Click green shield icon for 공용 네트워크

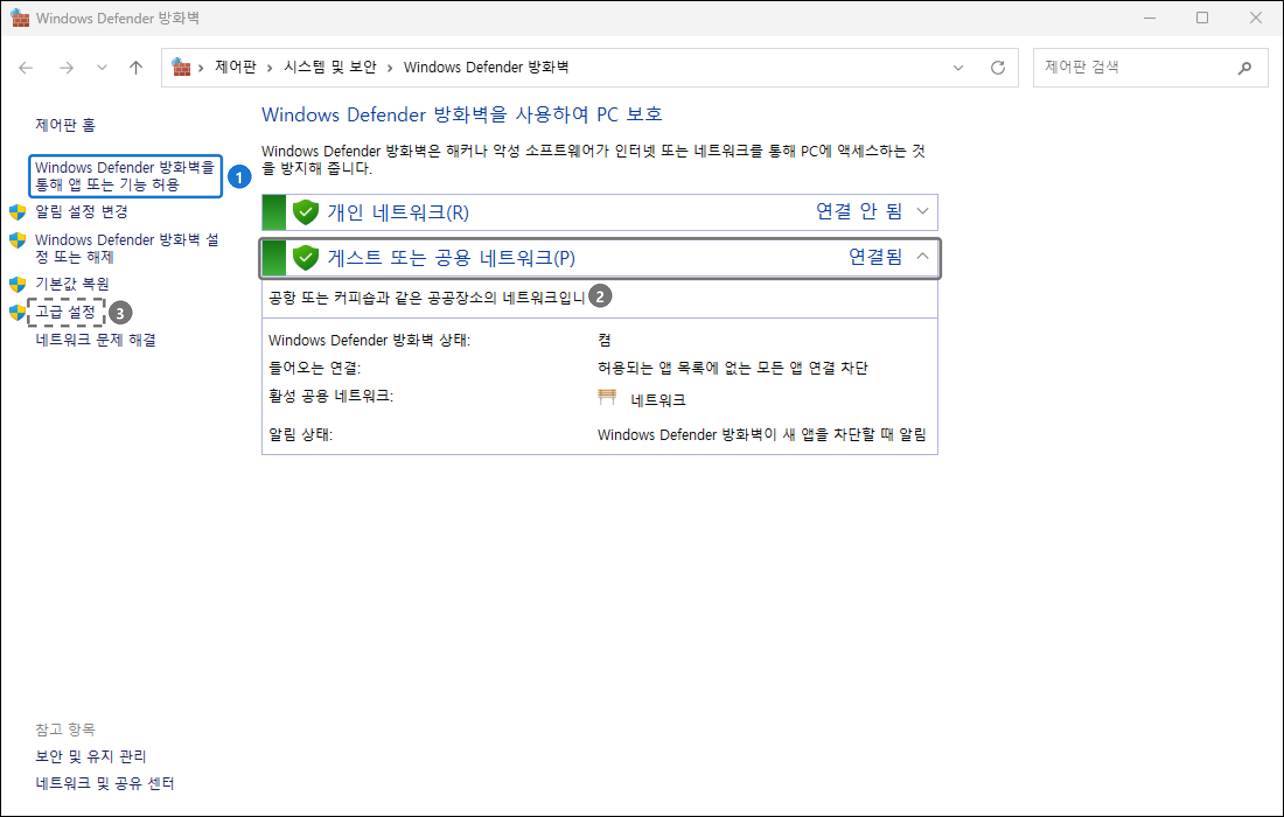coord(305,257)
